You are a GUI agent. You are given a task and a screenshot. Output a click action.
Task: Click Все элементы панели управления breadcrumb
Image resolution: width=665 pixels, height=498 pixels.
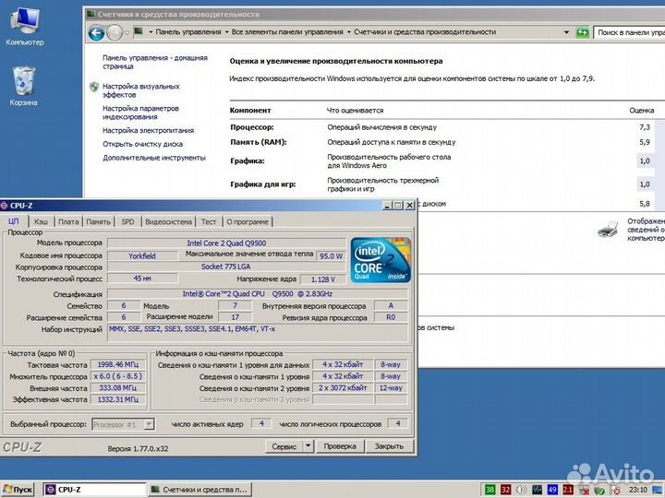[x=287, y=32]
